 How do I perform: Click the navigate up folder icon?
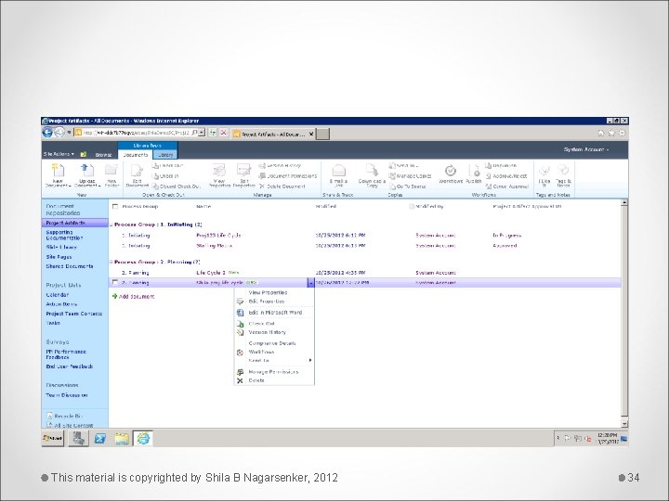84,154
